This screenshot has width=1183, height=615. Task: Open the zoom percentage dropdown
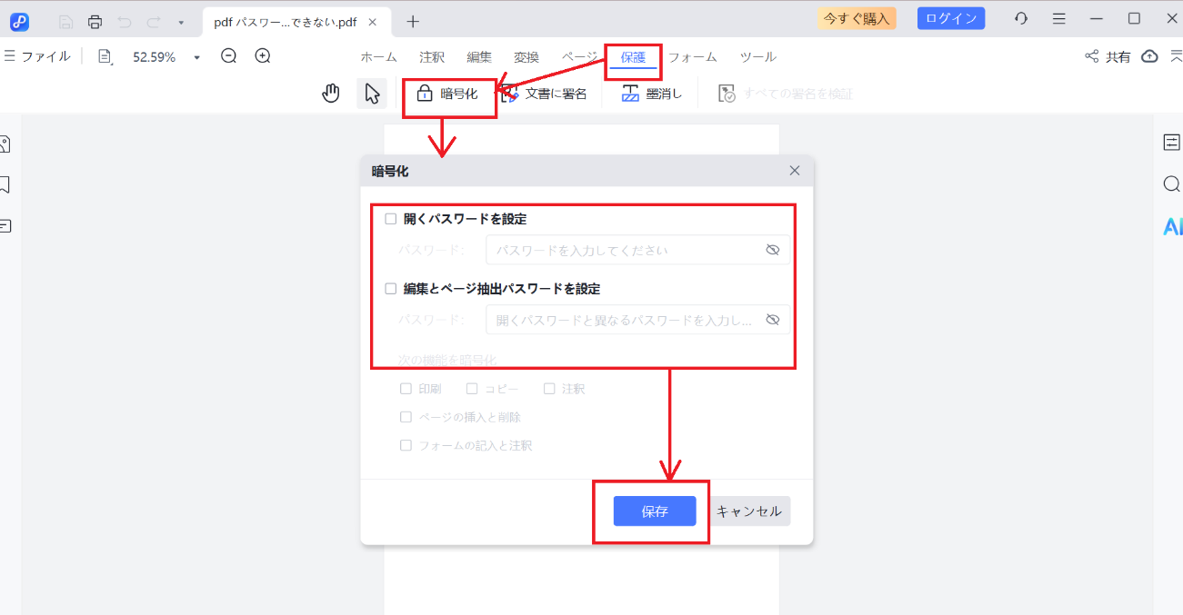click(x=196, y=55)
